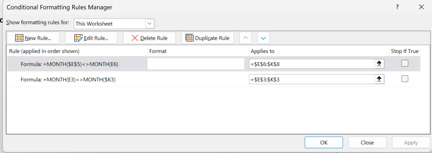This screenshot has width=432, height=153.
Task: Enable Stop If True for second rule
Action: click(405, 79)
